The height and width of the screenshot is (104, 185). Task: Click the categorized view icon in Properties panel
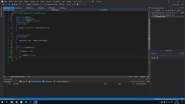(152, 58)
